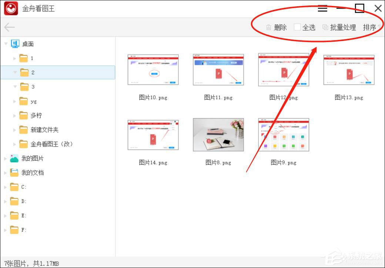The image size is (385, 268).
Task: Click the 批量处理 batch processing icon
Action: [x=325, y=27]
